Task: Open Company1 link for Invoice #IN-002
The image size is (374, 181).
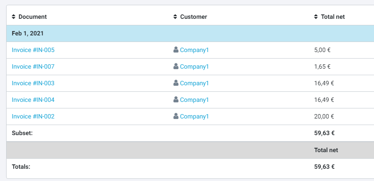Action: tap(194, 117)
